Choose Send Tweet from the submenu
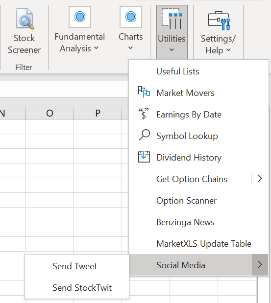271x303 pixels. [x=77, y=266]
